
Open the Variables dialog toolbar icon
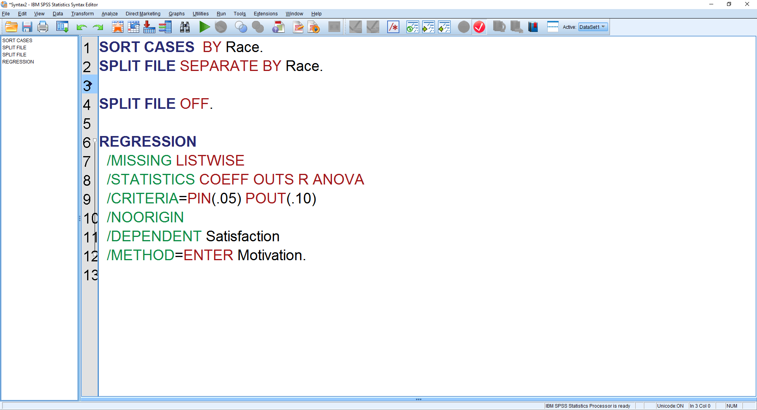pos(165,27)
